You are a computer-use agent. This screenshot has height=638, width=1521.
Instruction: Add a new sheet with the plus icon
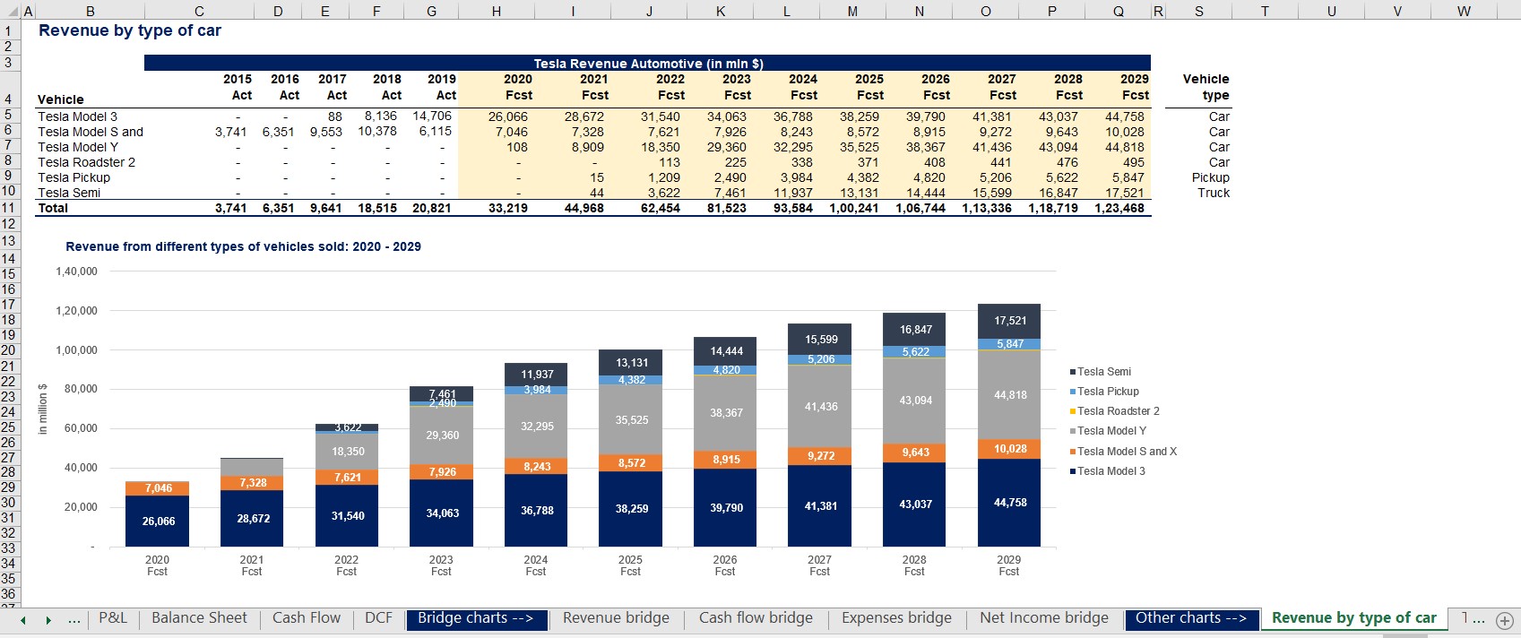[x=1504, y=619]
